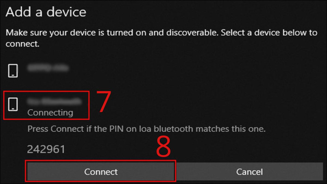Click the Add a device title

45,12
